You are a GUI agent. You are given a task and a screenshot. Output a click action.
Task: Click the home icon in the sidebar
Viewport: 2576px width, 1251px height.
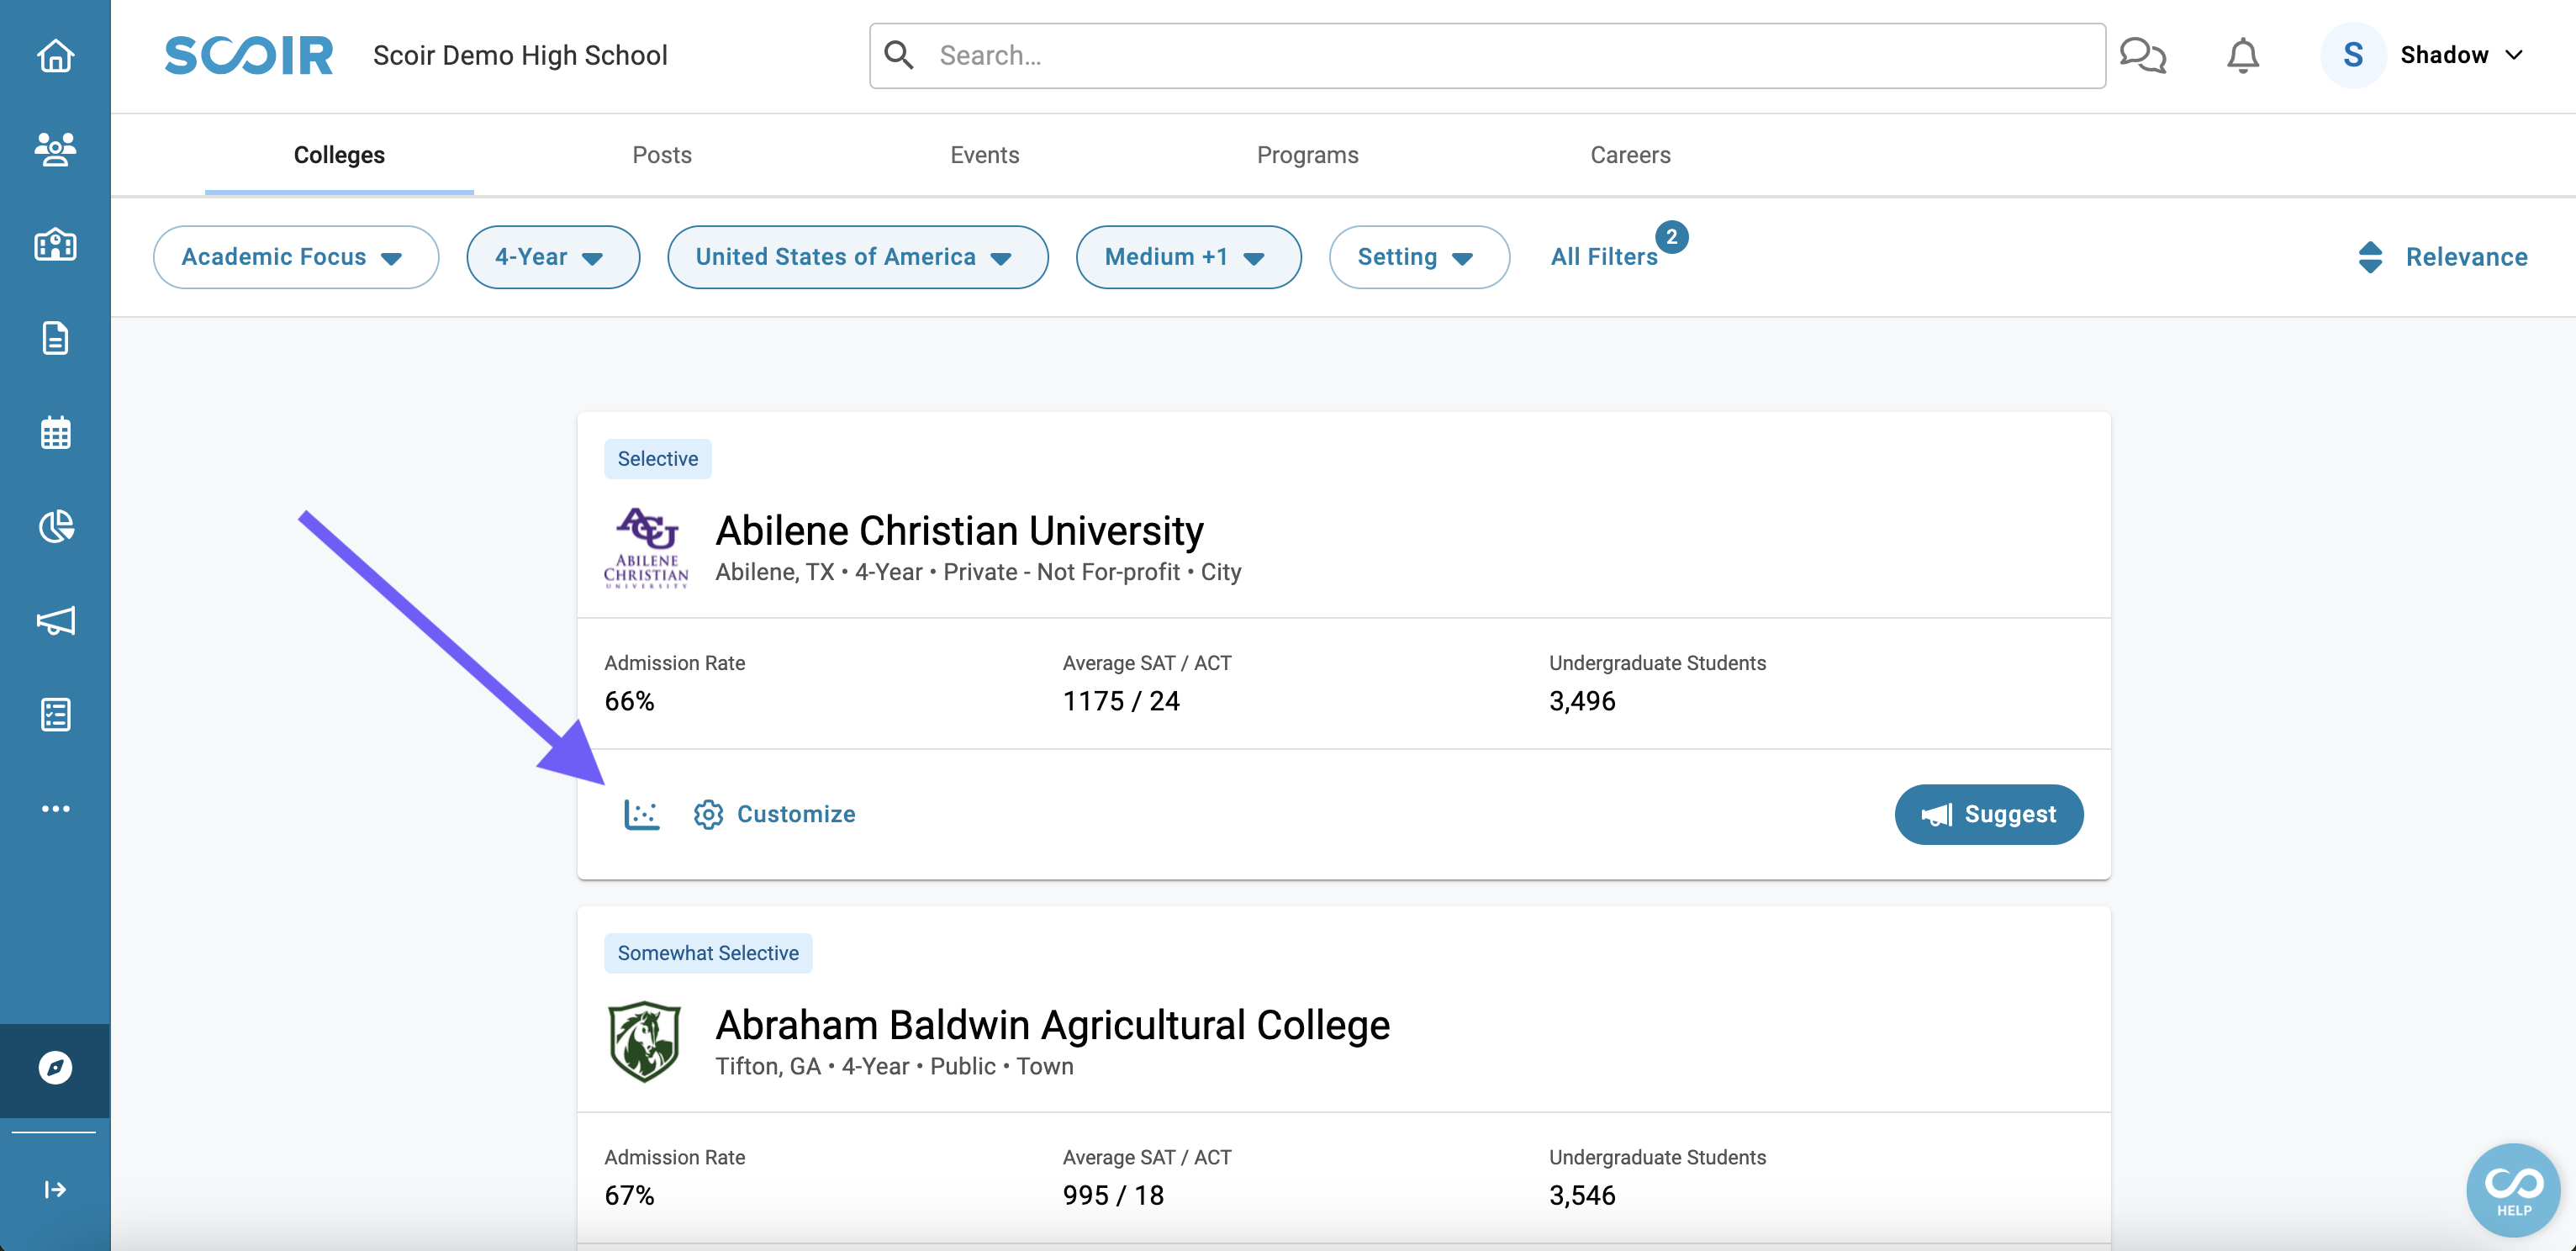click(54, 55)
